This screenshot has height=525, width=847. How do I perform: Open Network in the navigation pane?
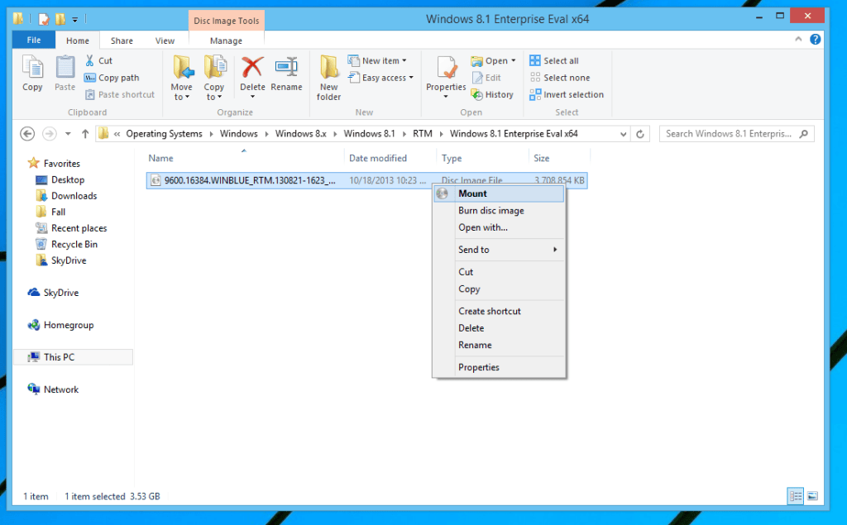tap(54, 389)
